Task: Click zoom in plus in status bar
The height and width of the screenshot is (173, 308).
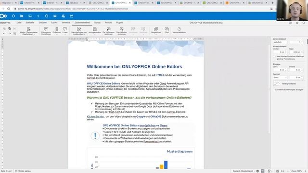Action: coord(305,171)
